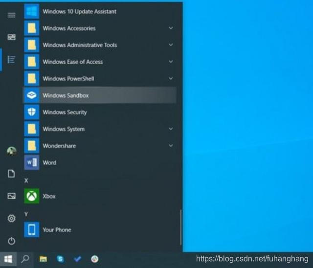Click the Windows Ease of Access folder icon

[x=32, y=62]
